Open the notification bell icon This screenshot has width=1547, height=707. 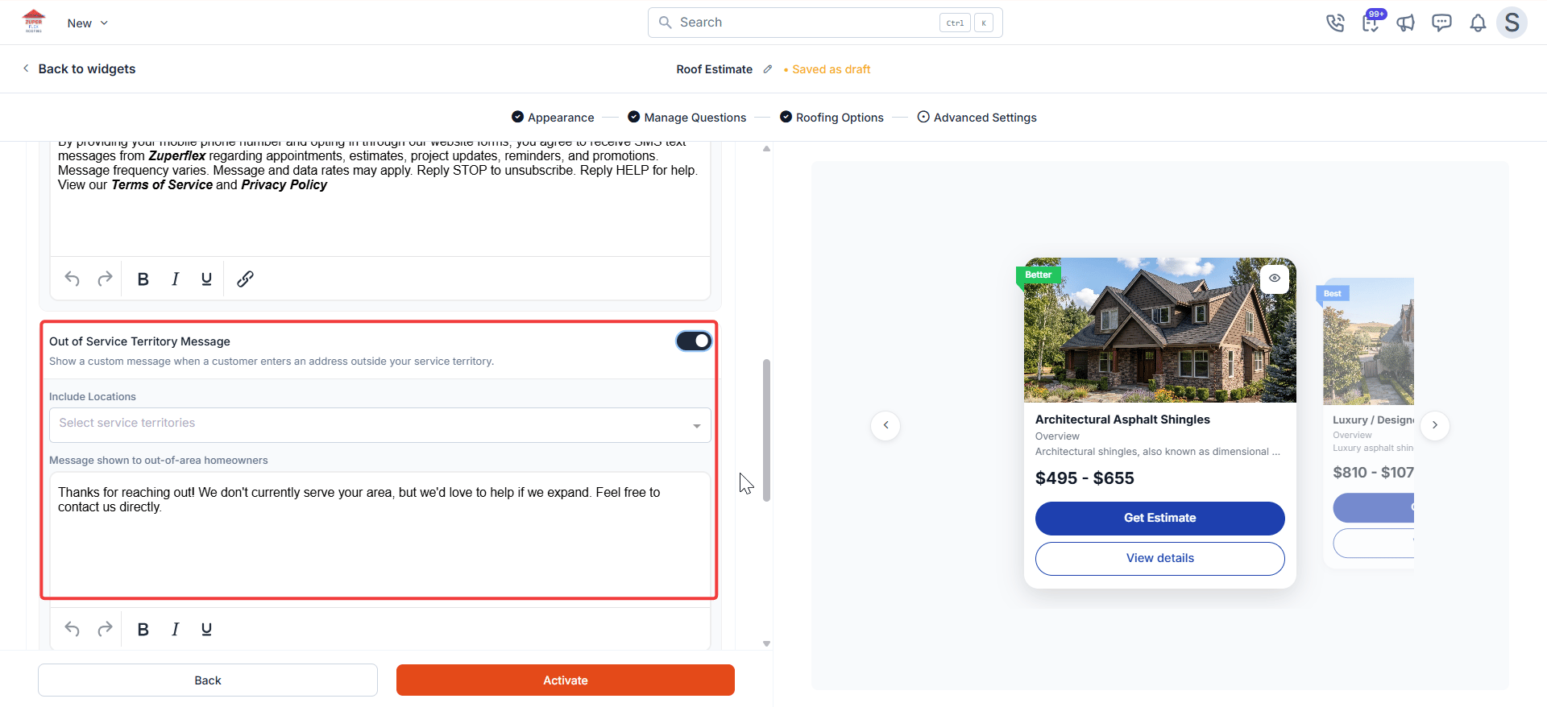1478,23
